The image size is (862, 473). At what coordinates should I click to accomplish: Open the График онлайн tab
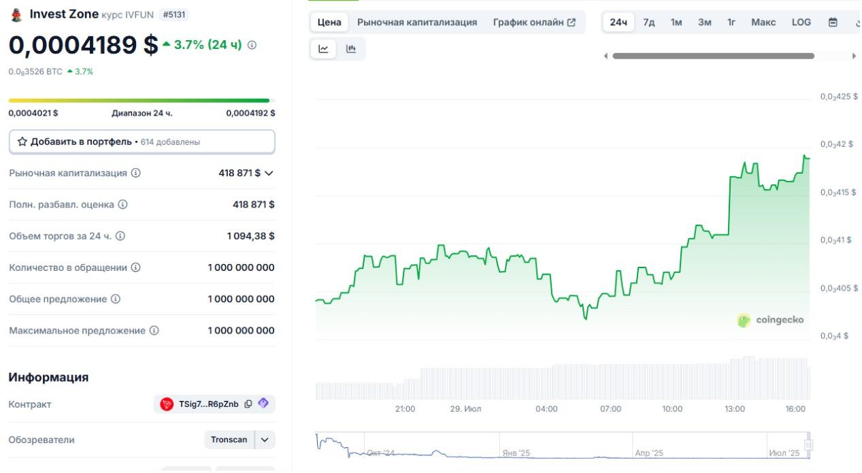[x=534, y=22]
